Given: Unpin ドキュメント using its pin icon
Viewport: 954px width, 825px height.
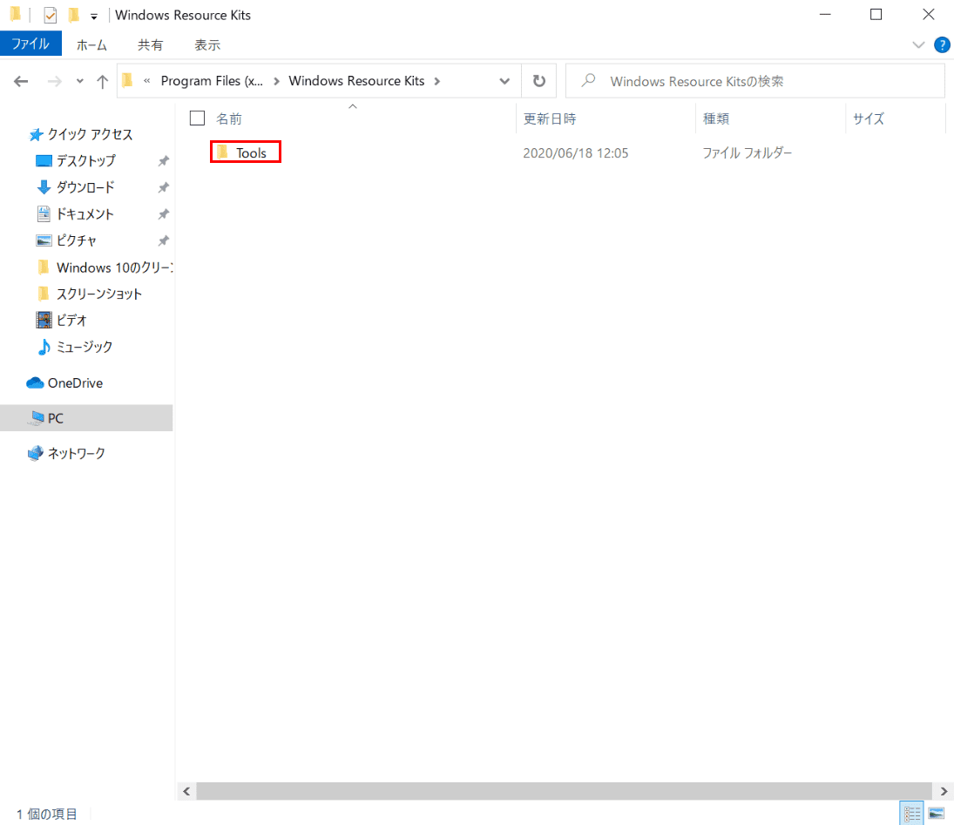Looking at the screenshot, I should pyautogui.click(x=164, y=214).
